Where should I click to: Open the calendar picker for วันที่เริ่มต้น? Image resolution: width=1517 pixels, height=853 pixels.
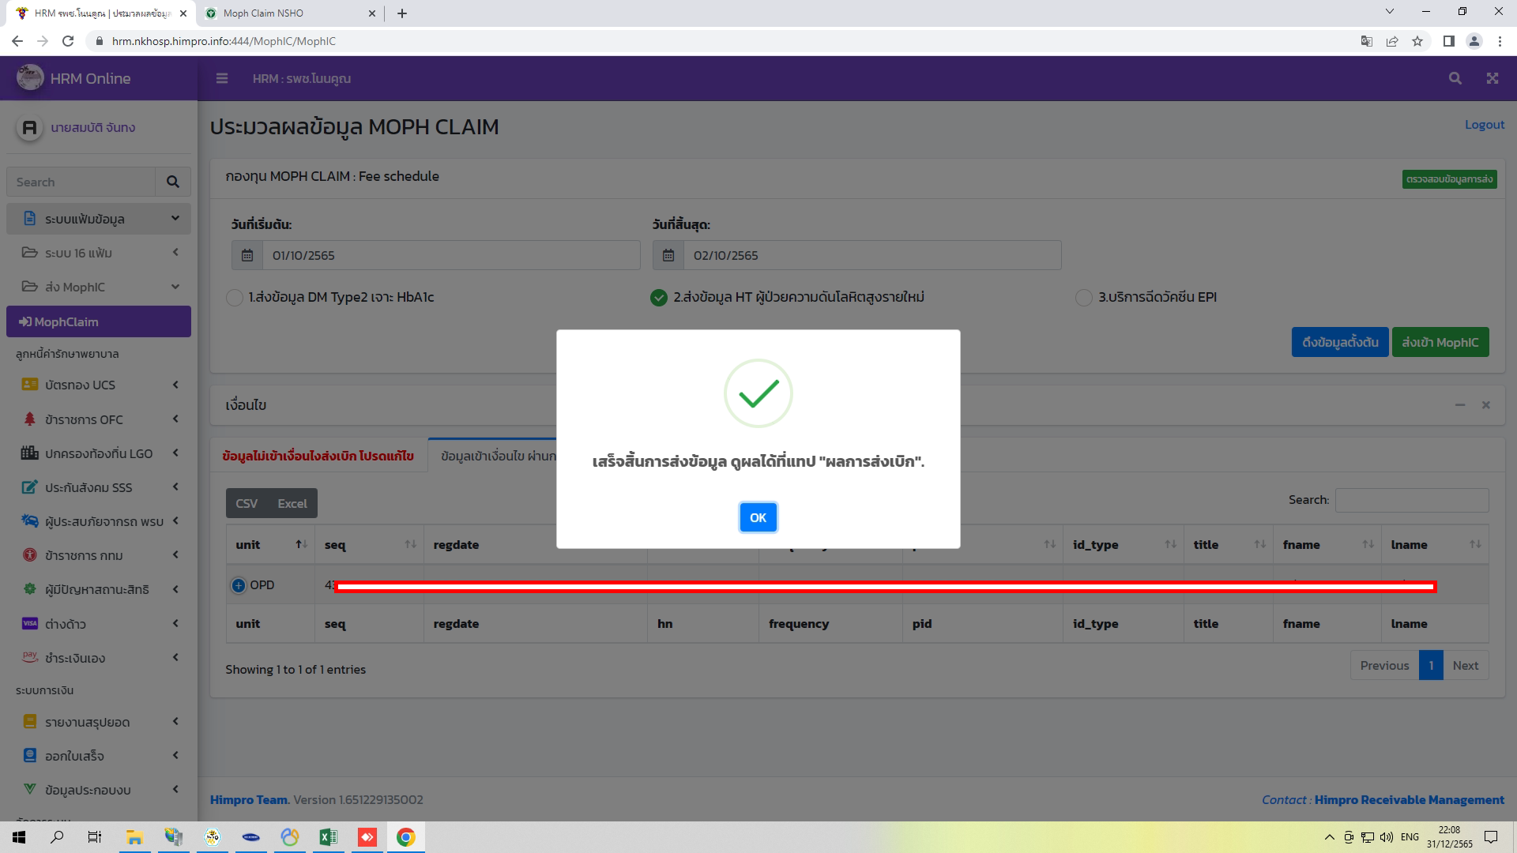click(x=247, y=254)
